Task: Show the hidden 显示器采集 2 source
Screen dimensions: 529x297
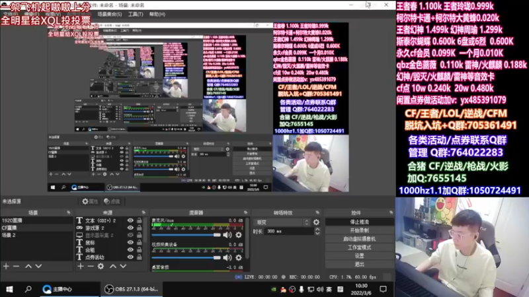Action: pyautogui.click(x=130, y=235)
